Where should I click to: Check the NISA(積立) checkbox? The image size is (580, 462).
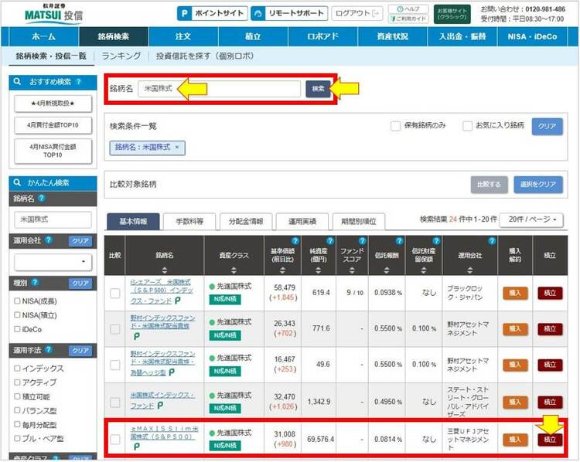[x=17, y=315]
